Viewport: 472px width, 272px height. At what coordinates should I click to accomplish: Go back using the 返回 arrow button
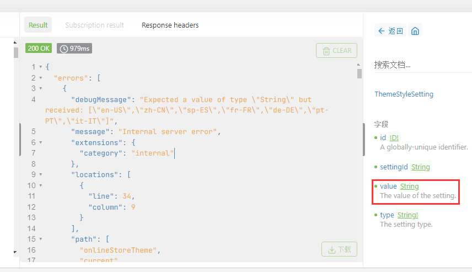click(x=390, y=31)
